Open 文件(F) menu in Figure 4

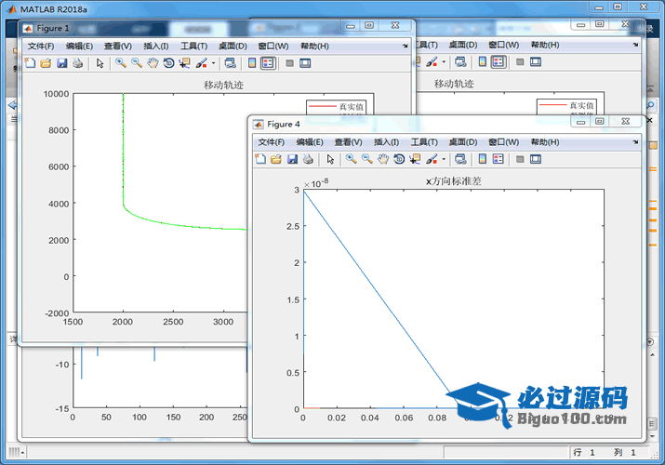272,142
